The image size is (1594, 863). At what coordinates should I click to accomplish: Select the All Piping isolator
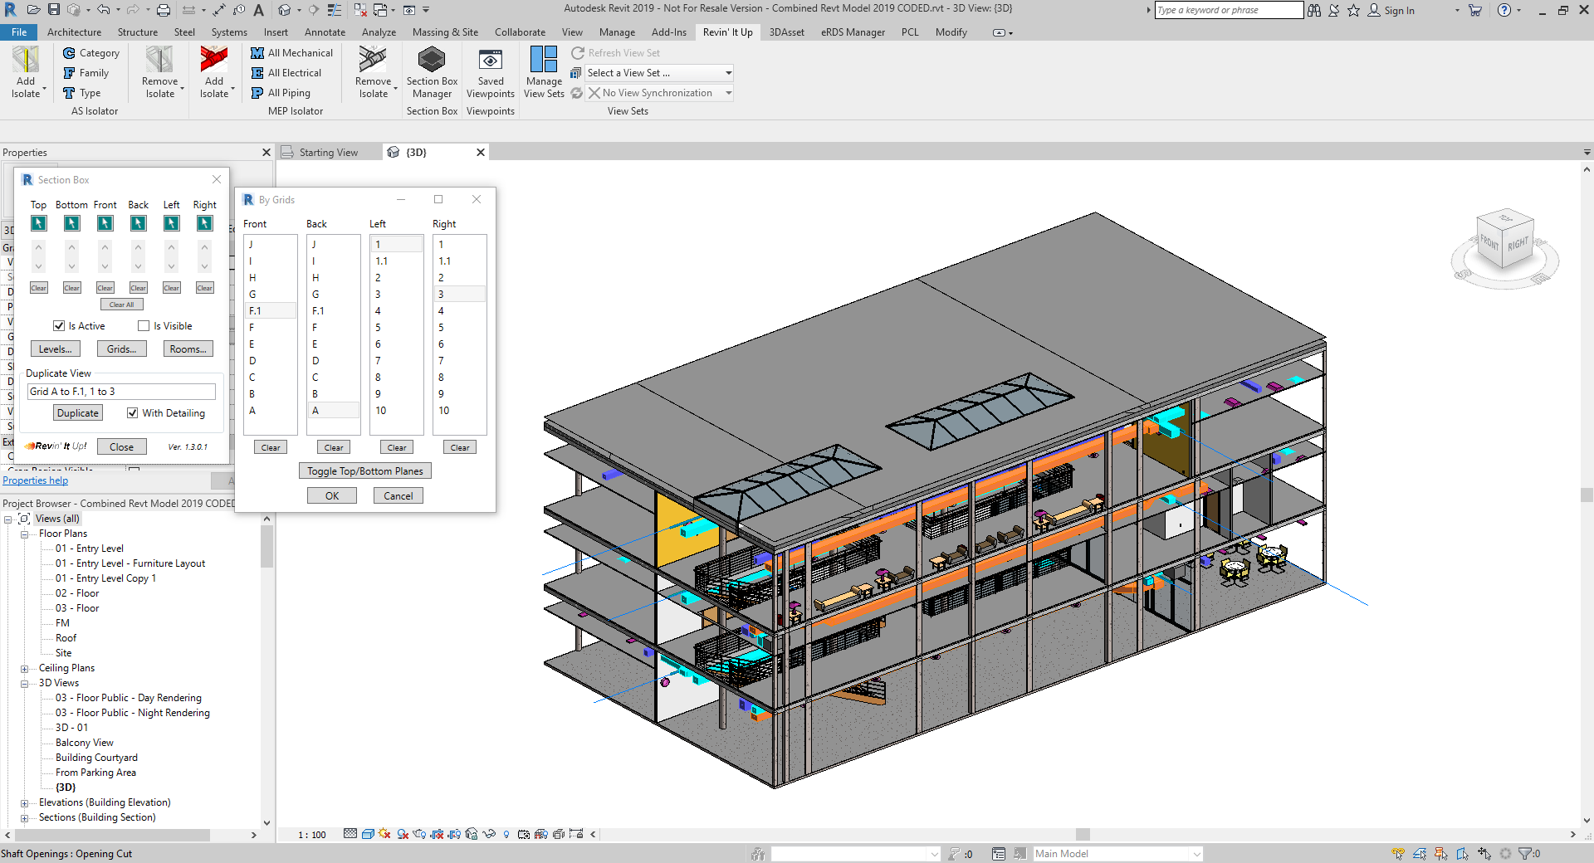coord(281,93)
